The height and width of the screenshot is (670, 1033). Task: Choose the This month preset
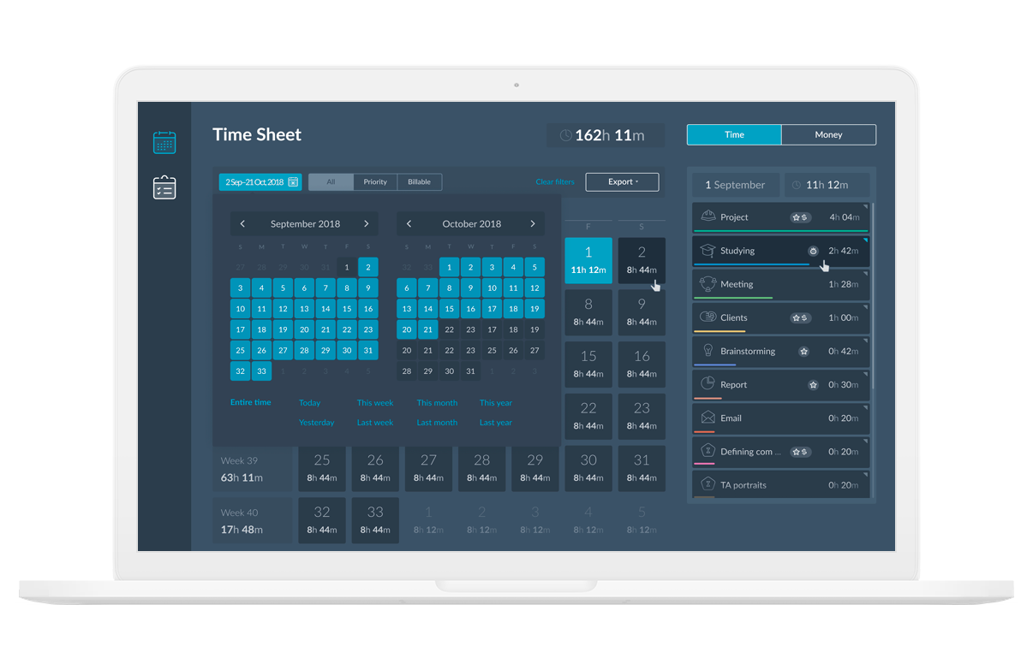[437, 403]
